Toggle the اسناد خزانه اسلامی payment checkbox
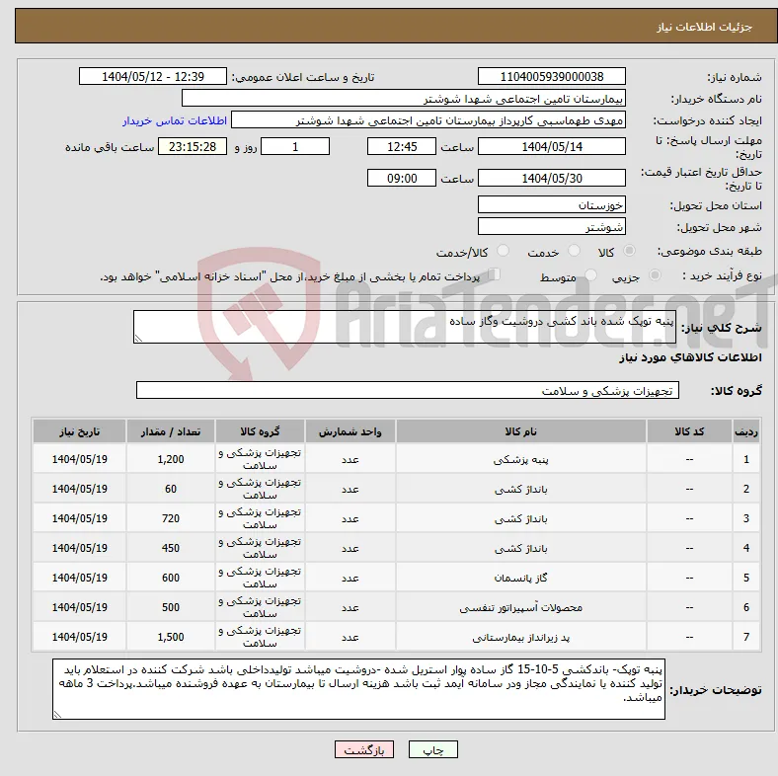778x776 pixels. [x=494, y=274]
